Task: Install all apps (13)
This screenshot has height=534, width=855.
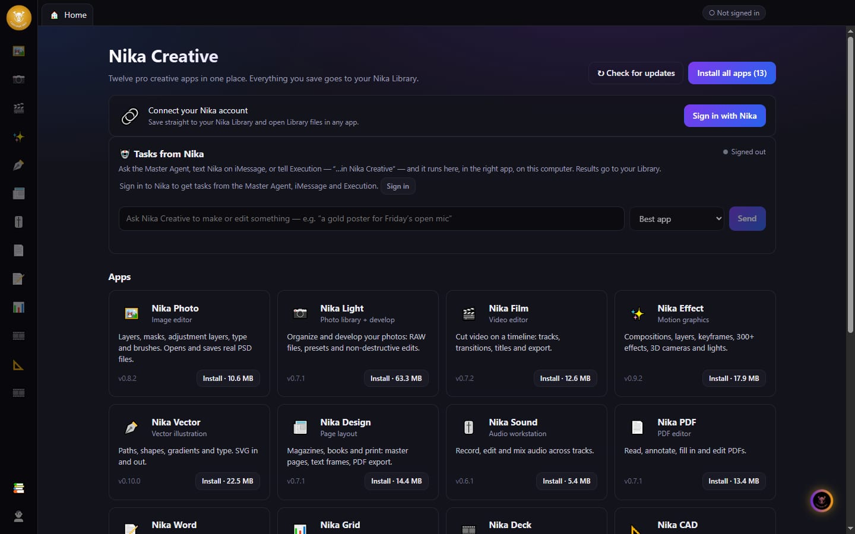Action: point(731,73)
